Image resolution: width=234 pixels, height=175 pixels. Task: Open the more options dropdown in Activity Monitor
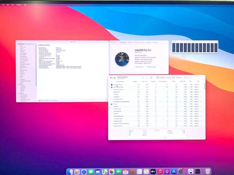(152, 78)
